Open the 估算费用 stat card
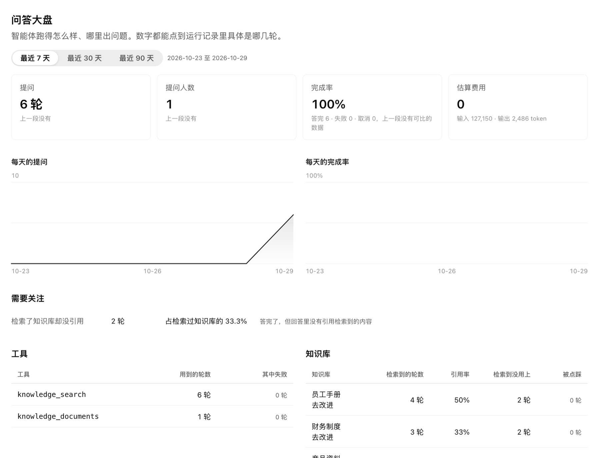 coord(518,107)
